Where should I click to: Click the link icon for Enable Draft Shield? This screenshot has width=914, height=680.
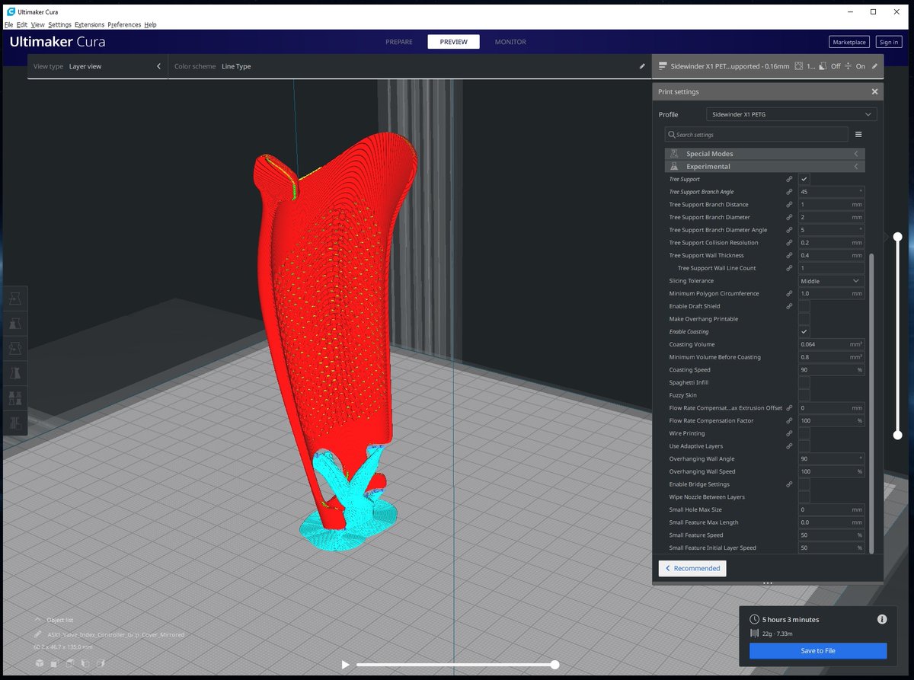point(789,306)
